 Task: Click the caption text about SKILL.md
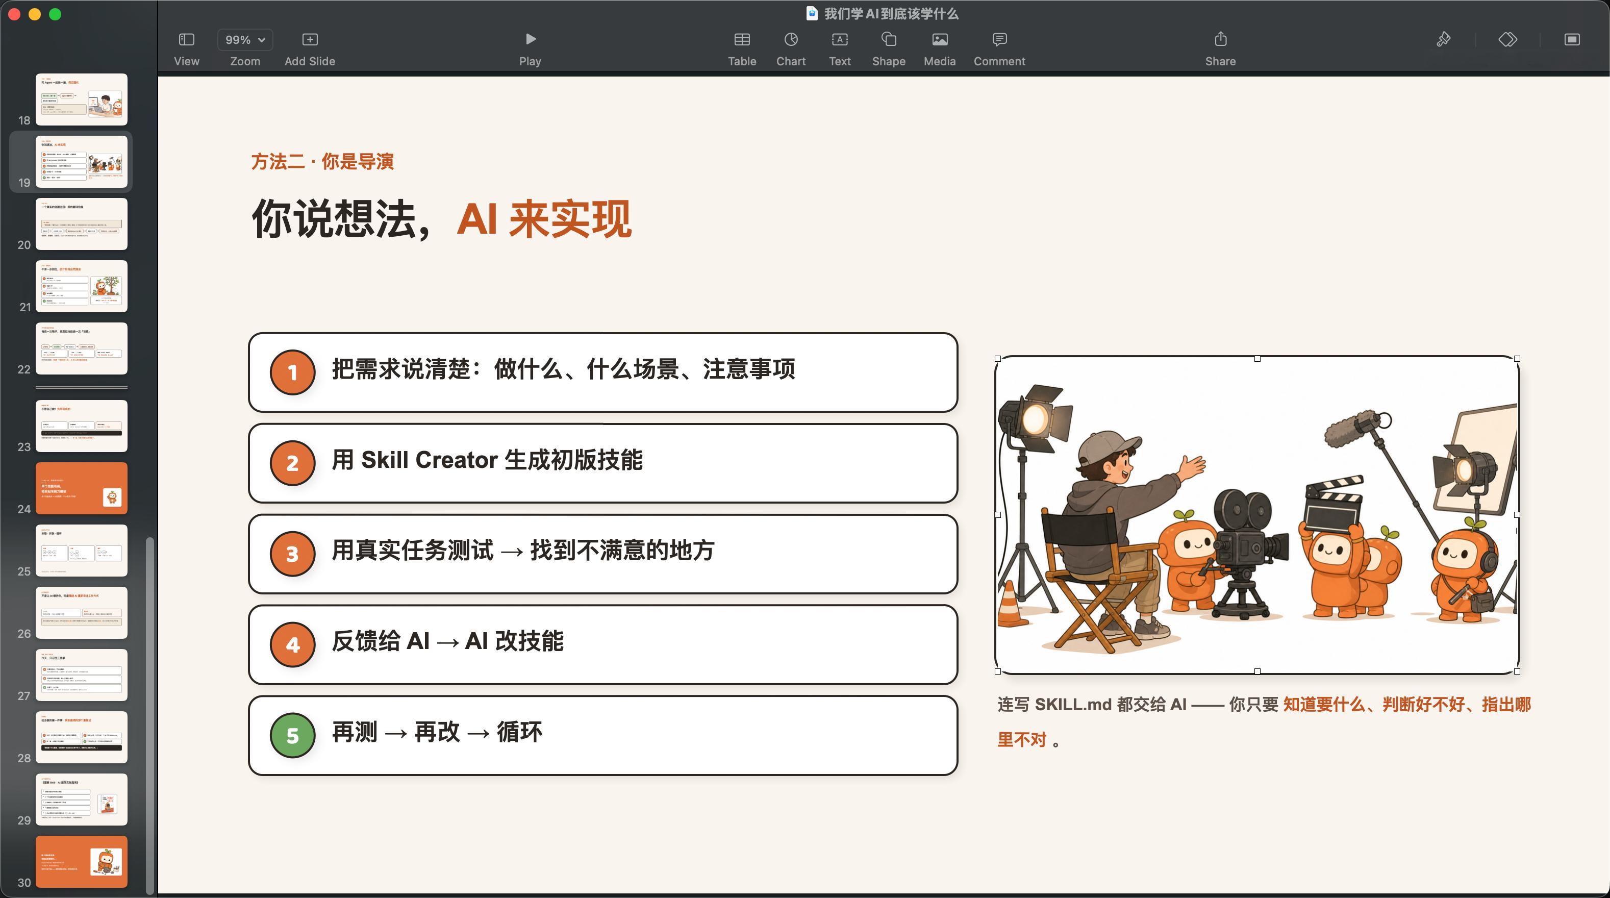tap(1264, 722)
